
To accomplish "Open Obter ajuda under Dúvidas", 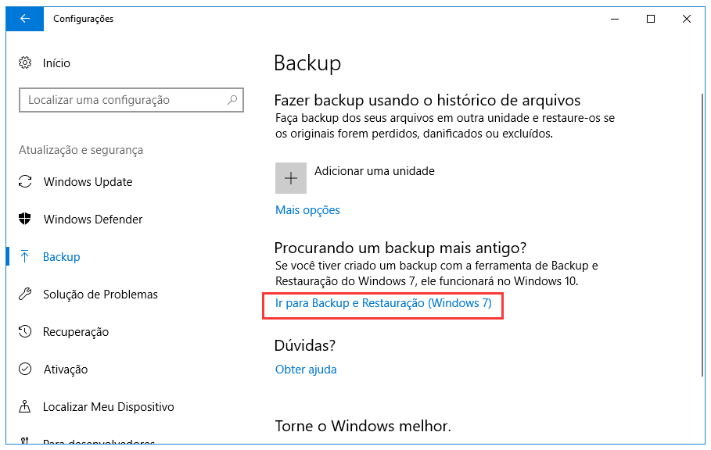I will click(306, 369).
